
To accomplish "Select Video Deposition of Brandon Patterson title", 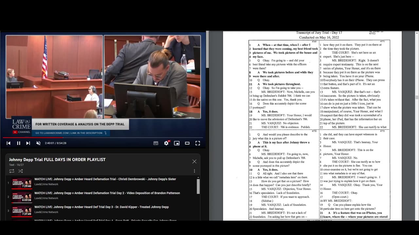I will coord(107,193).
